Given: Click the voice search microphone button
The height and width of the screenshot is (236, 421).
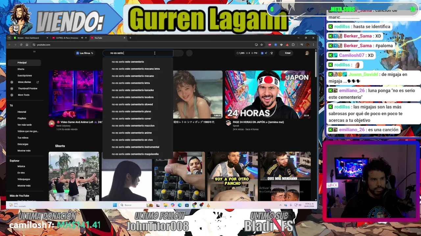Looking at the screenshot, I should [189, 53].
